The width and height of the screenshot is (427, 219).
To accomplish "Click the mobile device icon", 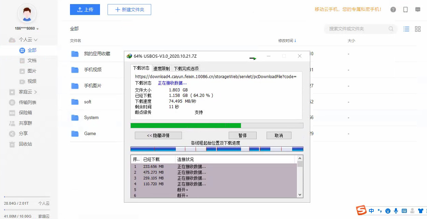I will 405,10.
